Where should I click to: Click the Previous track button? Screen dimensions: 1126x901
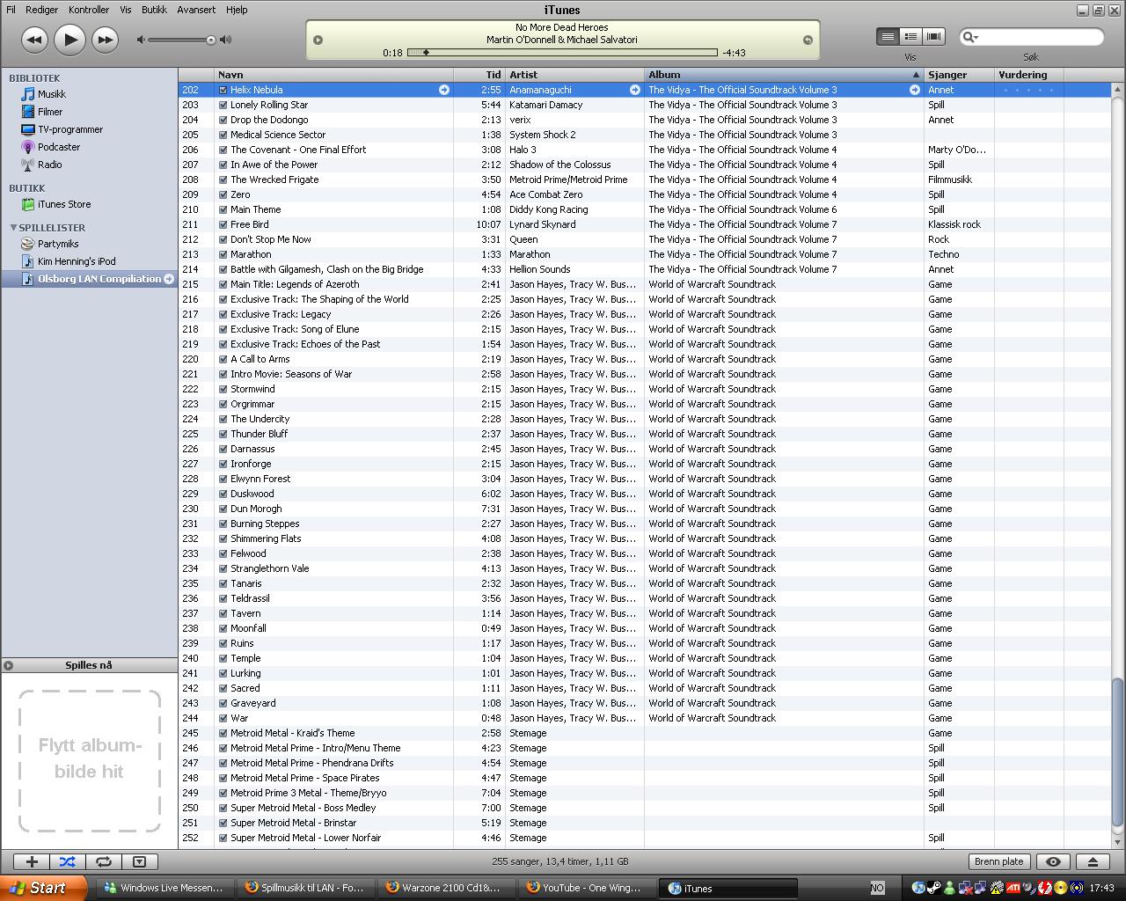(x=33, y=40)
